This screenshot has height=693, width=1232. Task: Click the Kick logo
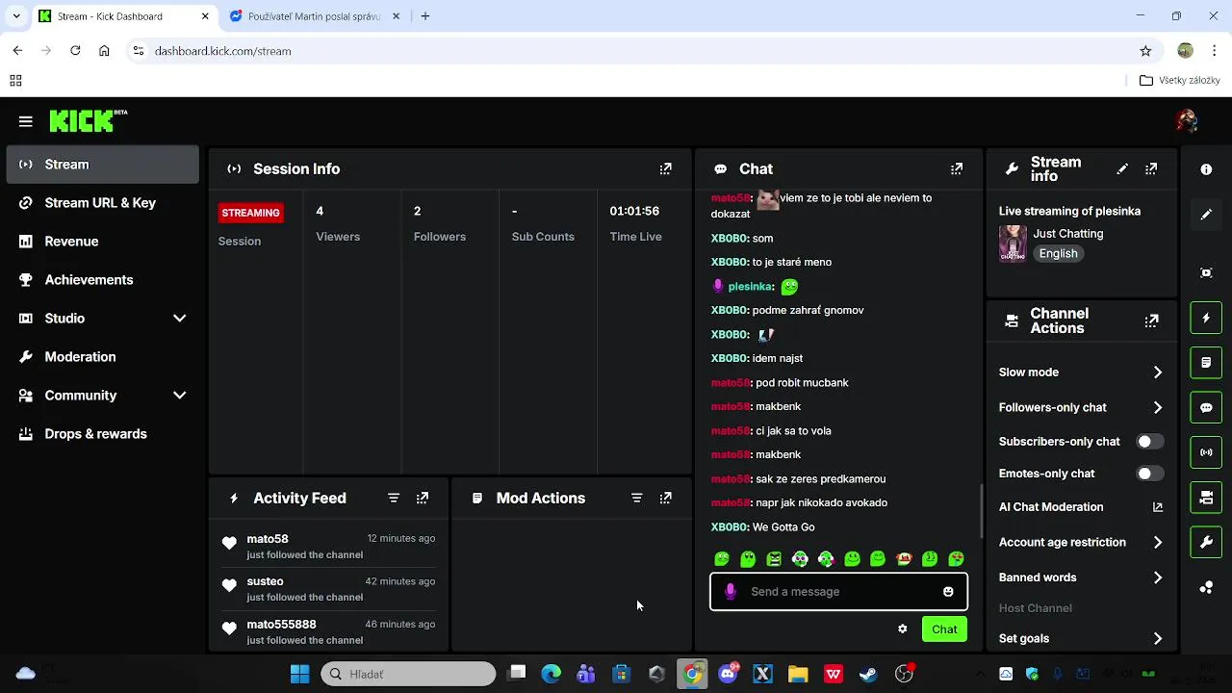click(88, 120)
